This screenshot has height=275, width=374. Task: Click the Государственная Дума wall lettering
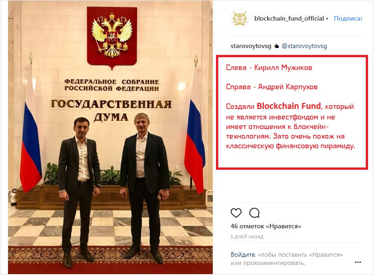pos(111,110)
